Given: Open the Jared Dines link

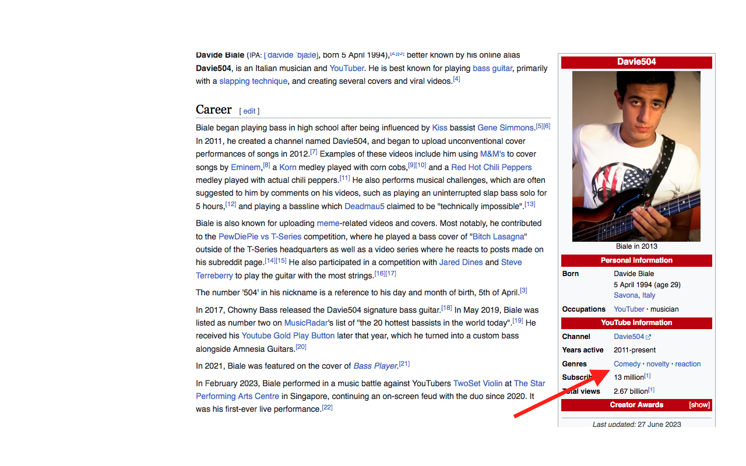Looking at the screenshot, I should 461,262.
